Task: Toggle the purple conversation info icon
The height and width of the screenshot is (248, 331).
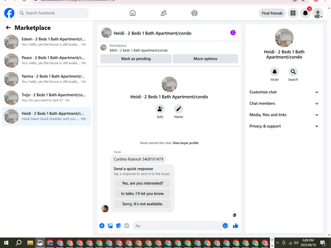Action: [233, 33]
